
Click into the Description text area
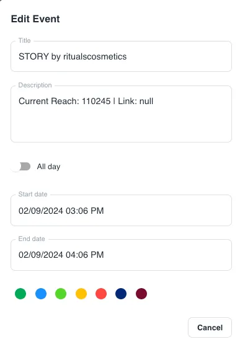121,114
